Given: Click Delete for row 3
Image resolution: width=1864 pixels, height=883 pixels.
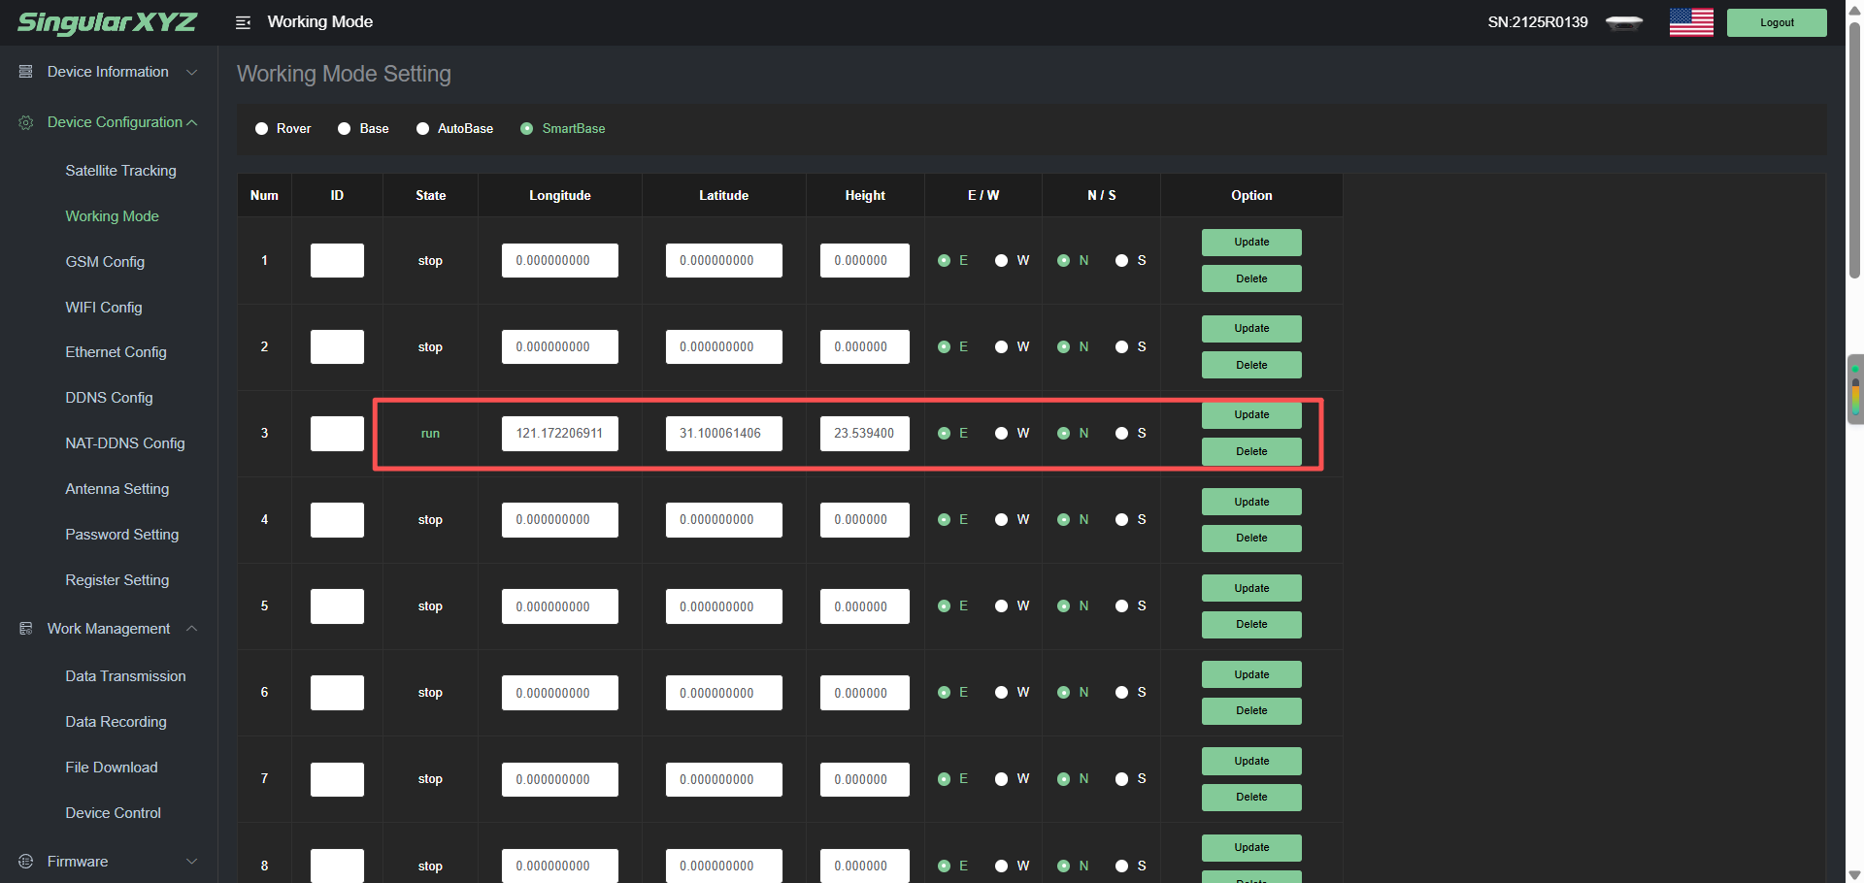Looking at the screenshot, I should coord(1251,452).
